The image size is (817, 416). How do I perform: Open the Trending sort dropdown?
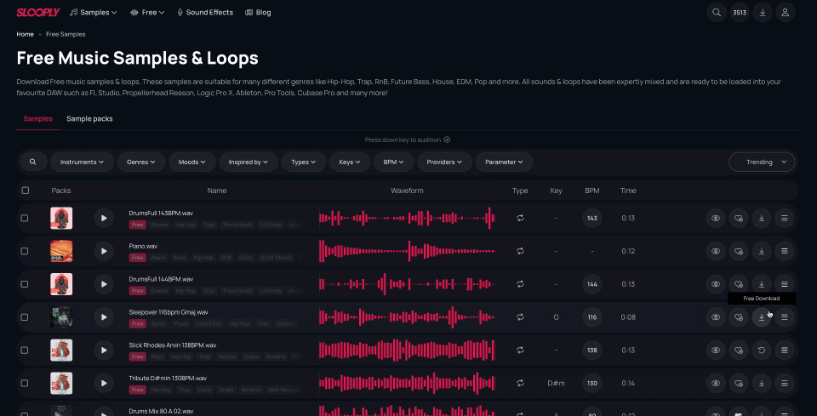click(x=762, y=162)
